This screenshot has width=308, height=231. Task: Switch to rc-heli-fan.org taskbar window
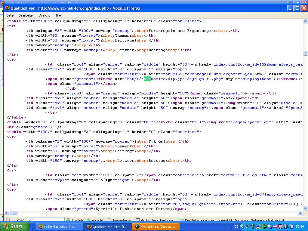58,226
